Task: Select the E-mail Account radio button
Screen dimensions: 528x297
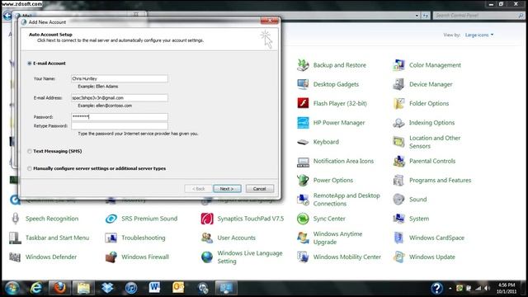Action: (30, 64)
